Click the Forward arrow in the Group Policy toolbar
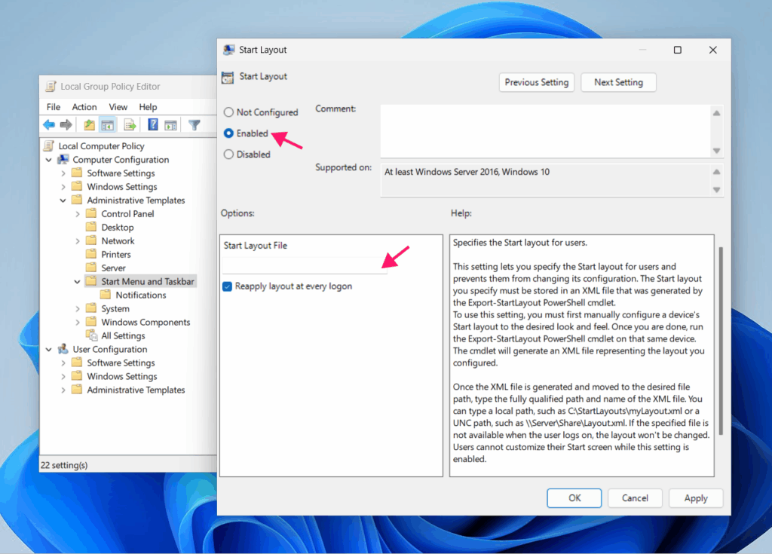This screenshot has width=772, height=554. (x=66, y=125)
